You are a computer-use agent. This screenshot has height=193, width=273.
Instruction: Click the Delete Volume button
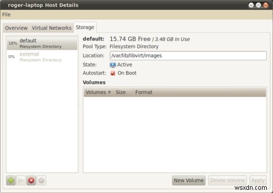(227, 180)
